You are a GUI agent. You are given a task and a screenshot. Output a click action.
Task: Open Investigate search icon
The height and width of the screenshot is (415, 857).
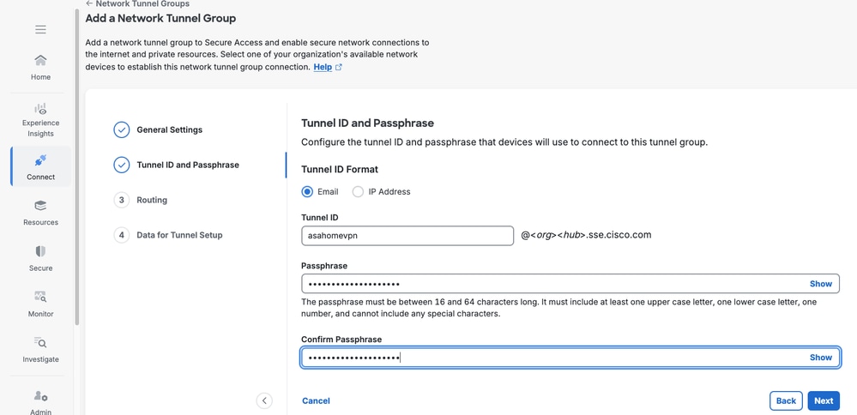(x=40, y=342)
